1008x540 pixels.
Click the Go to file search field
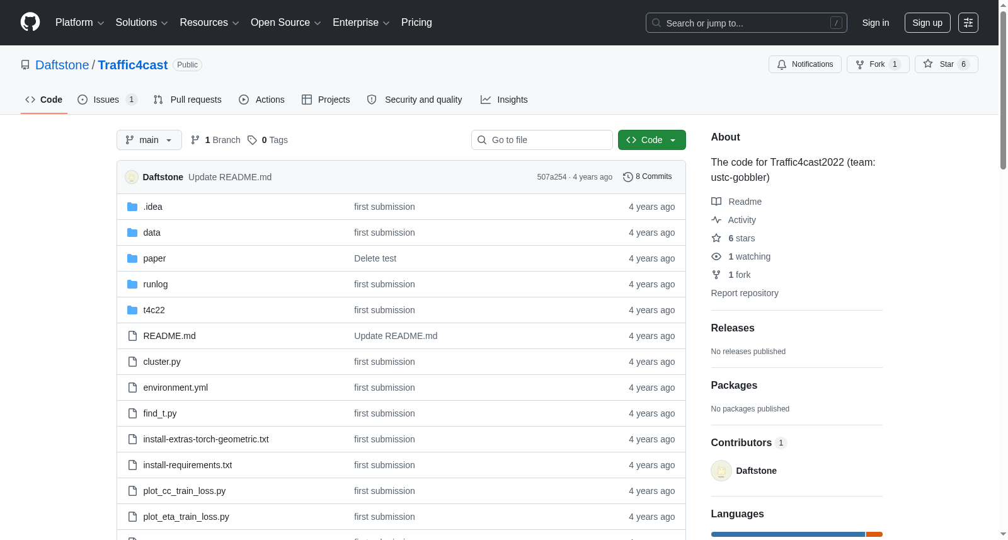(x=542, y=140)
